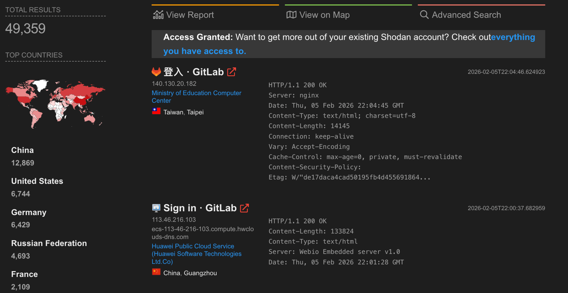The image size is (568, 293).
Task: Click the Taiwan flag icon
Action: pyautogui.click(x=156, y=111)
